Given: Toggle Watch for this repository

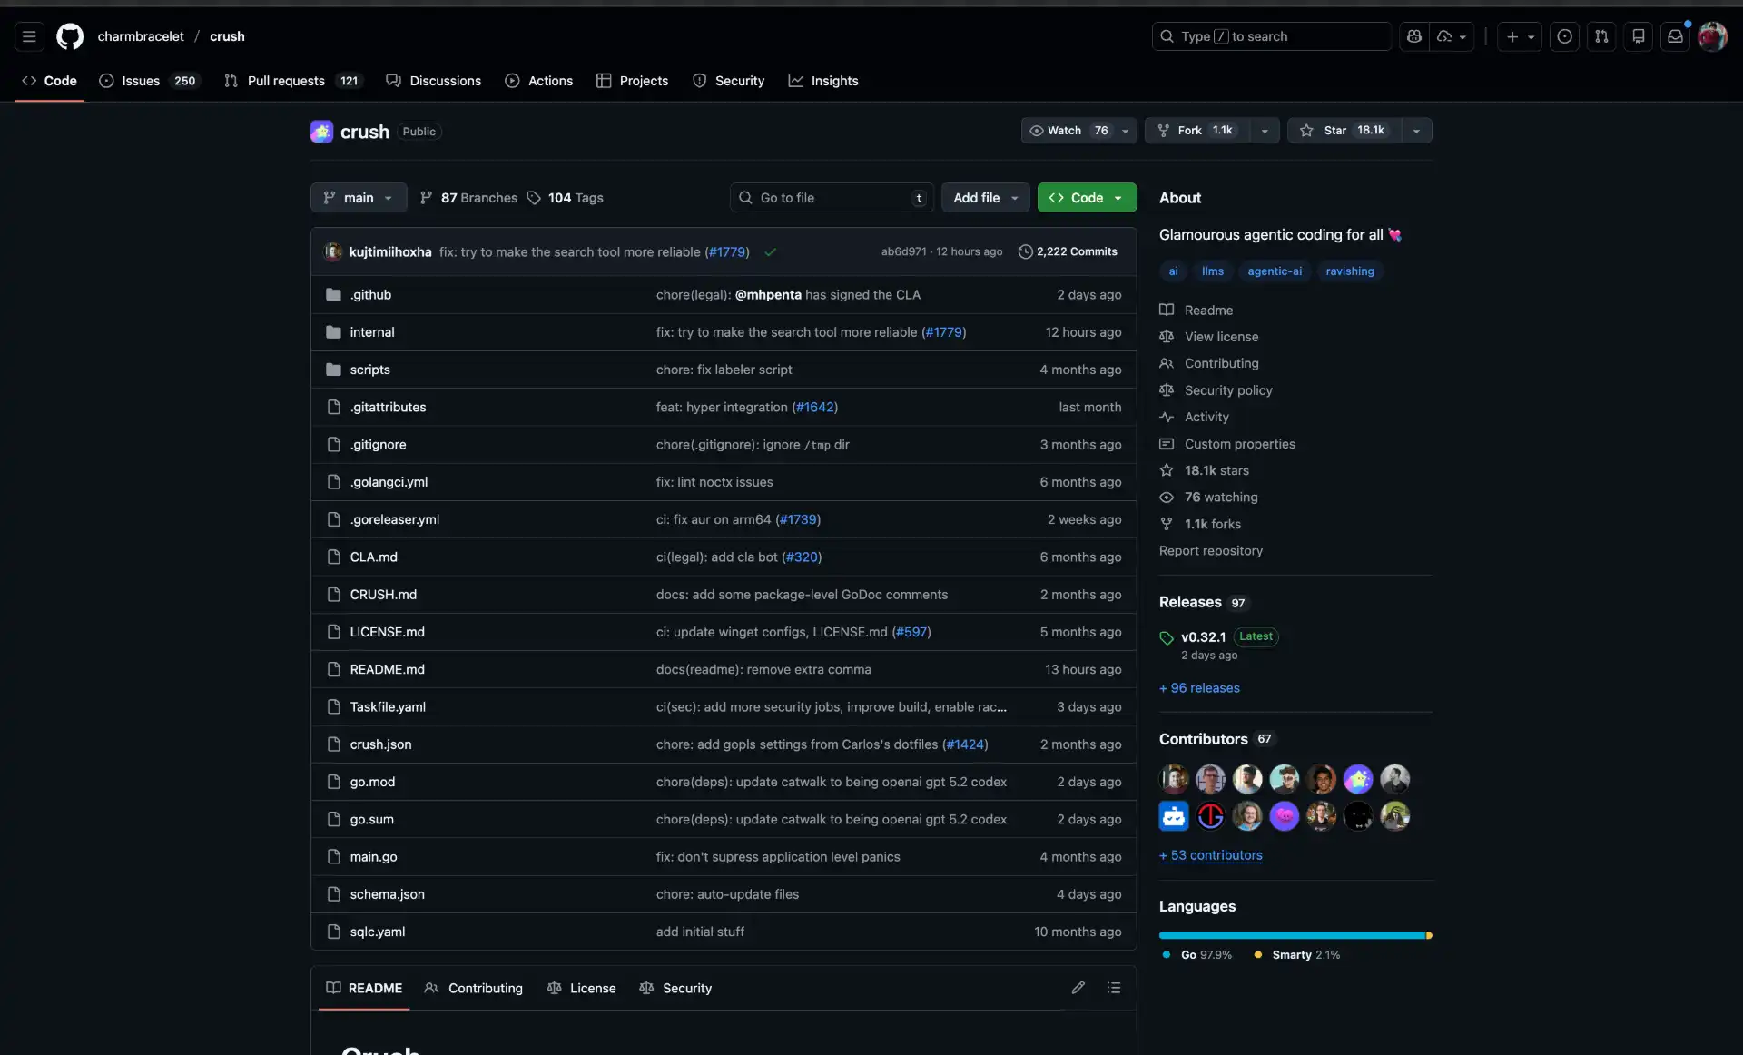Looking at the screenshot, I should pyautogui.click(x=1067, y=131).
